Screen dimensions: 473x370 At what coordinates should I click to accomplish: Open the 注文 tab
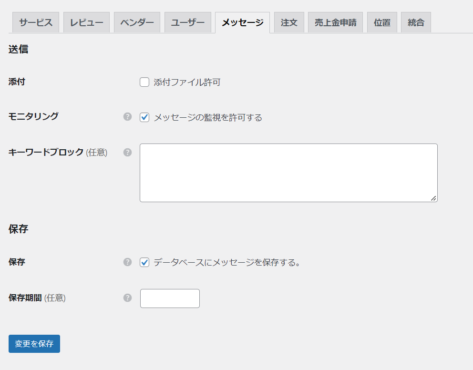(289, 22)
